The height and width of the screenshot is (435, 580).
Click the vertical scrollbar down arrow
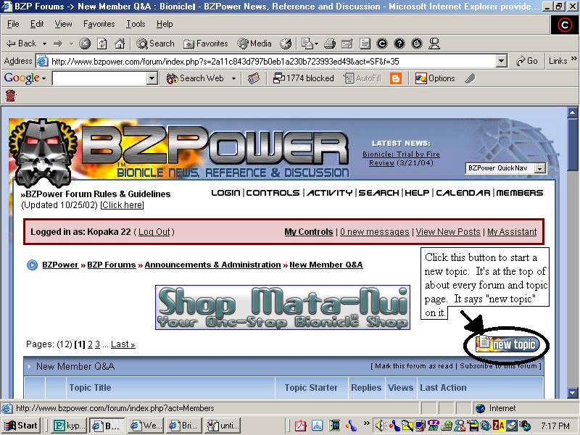(572, 393)
